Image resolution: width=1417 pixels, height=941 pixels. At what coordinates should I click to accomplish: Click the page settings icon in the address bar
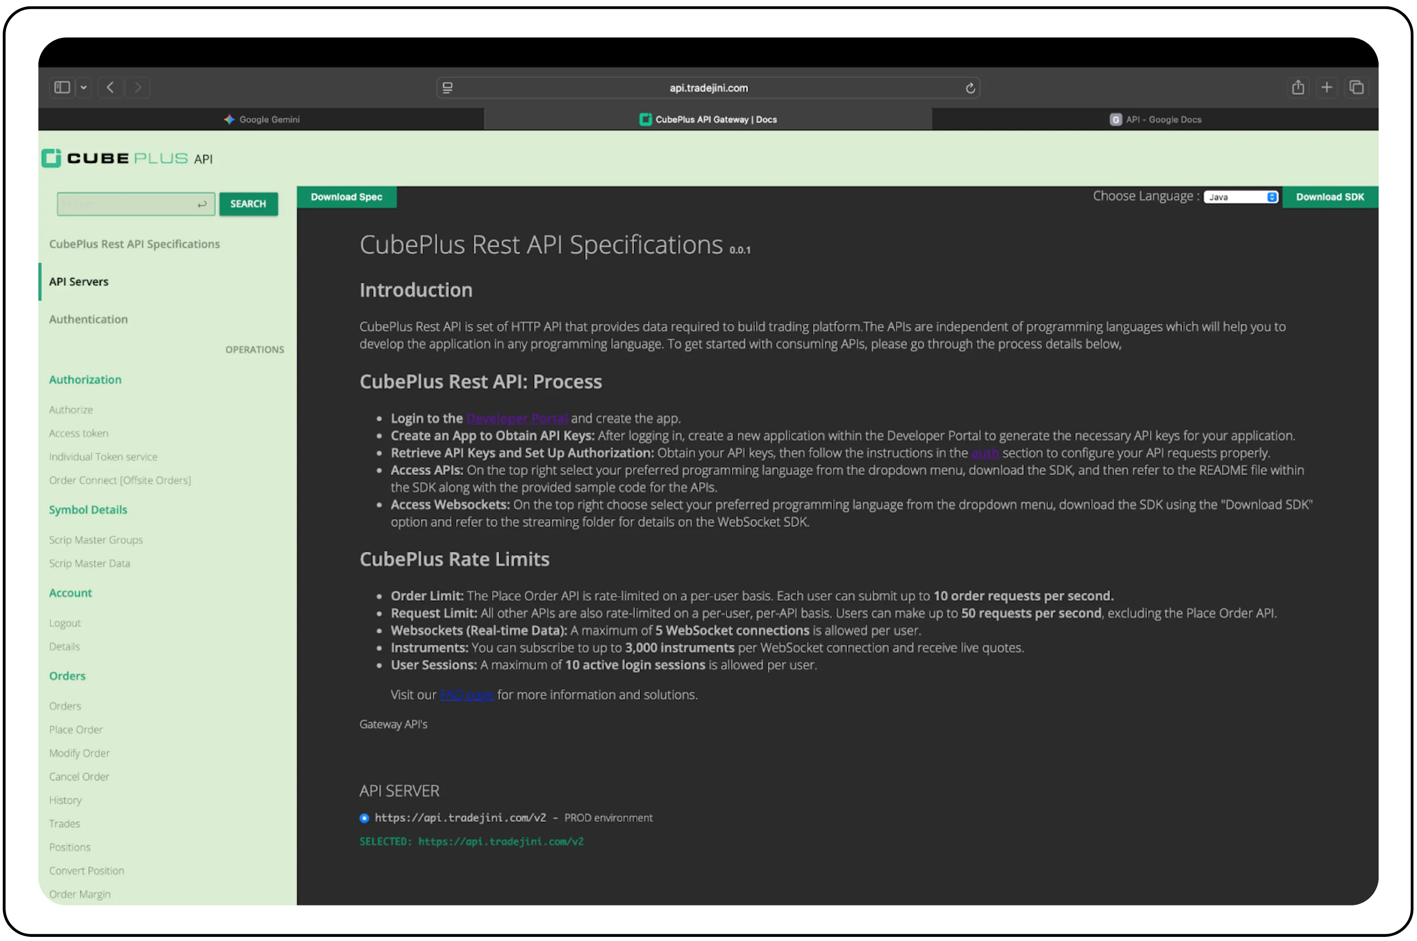pos(447,88)
